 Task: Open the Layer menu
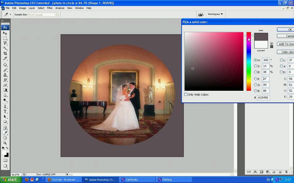coord(32,8)
